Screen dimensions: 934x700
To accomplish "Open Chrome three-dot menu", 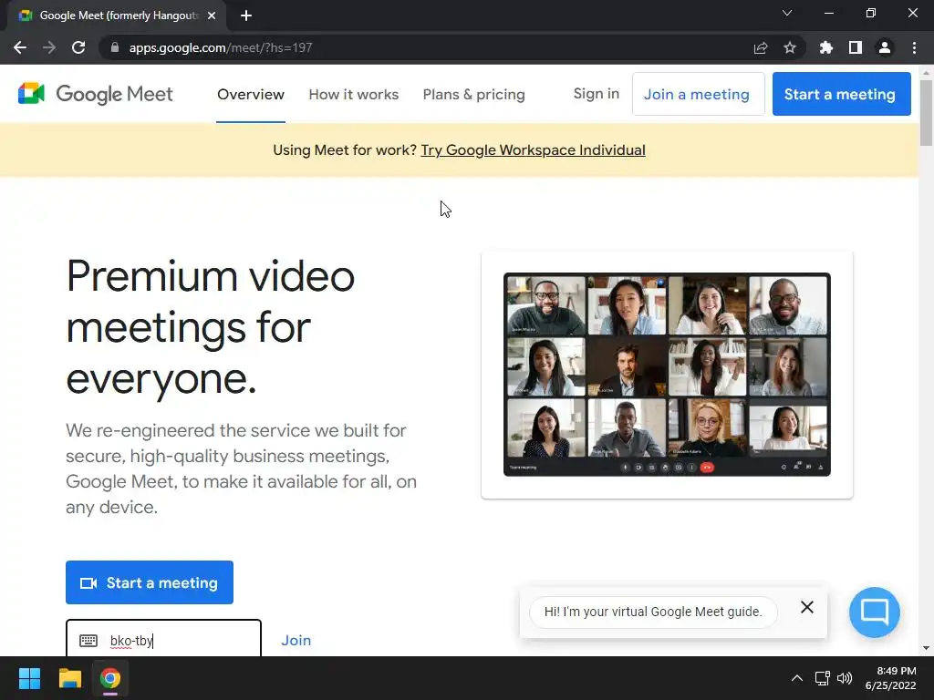I will click(x=914, y=47).
